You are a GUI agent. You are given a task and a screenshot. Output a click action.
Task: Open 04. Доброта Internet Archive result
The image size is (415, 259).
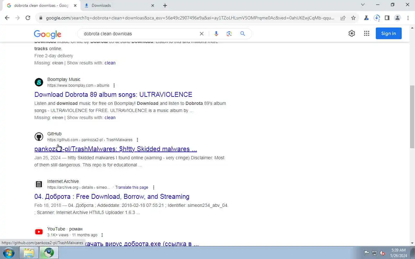pyautogui.click(x=112, y=197)
